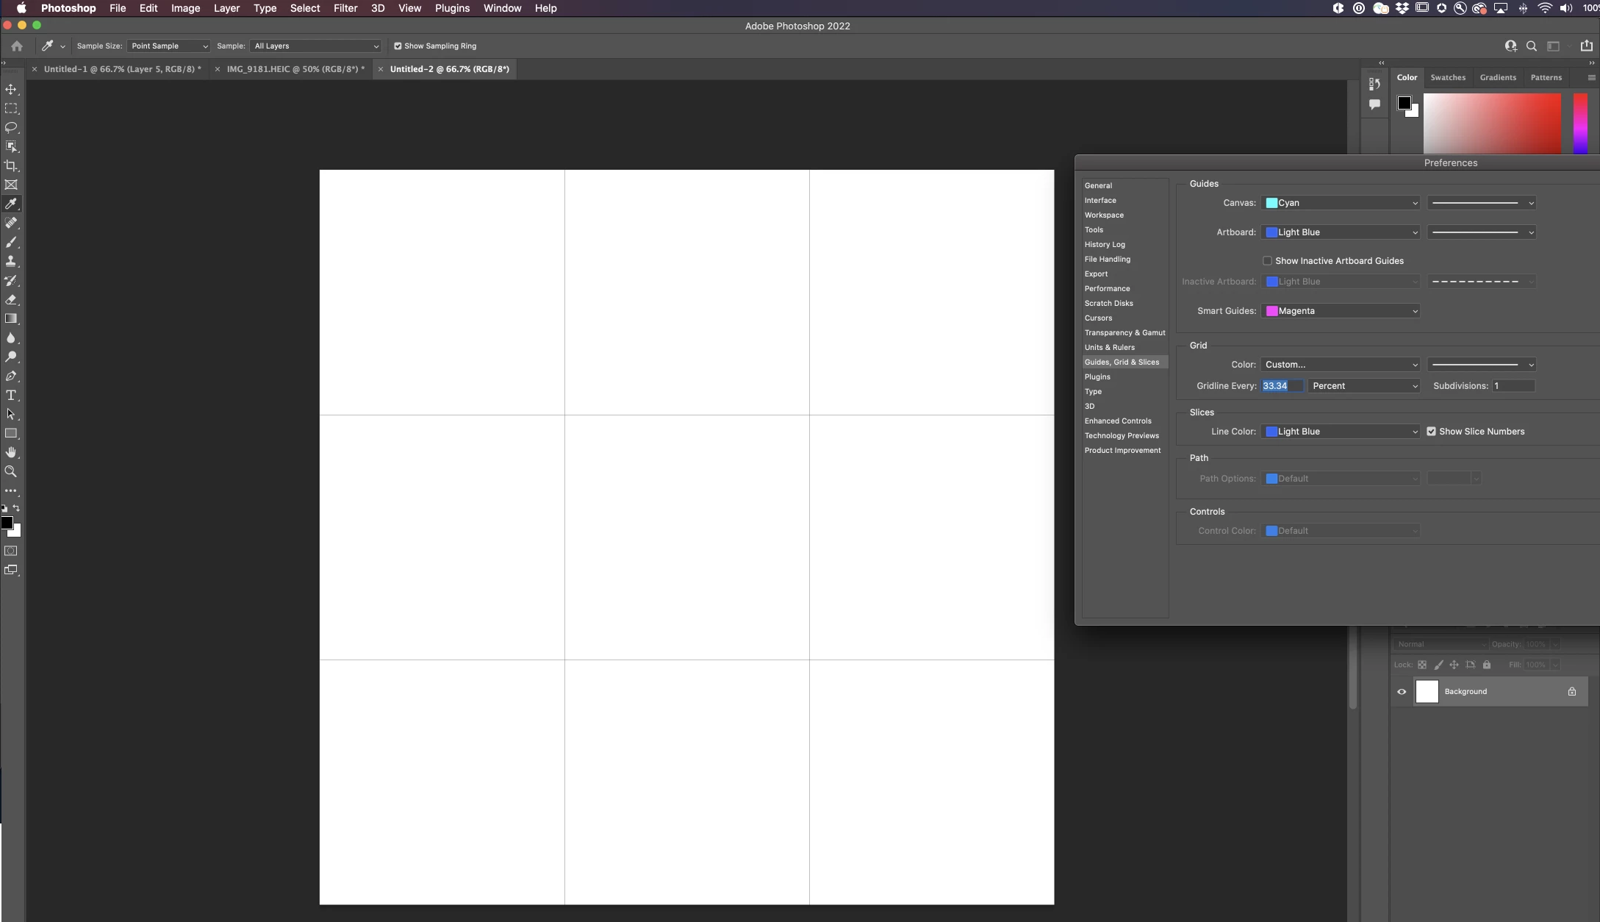Switch to the Swatches tab
Screen dimensions: 1600x922
tap(1447, 77)
